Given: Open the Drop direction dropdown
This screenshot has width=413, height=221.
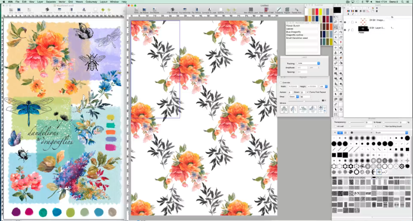Looking at the screenshot, I should coord(293,97).
